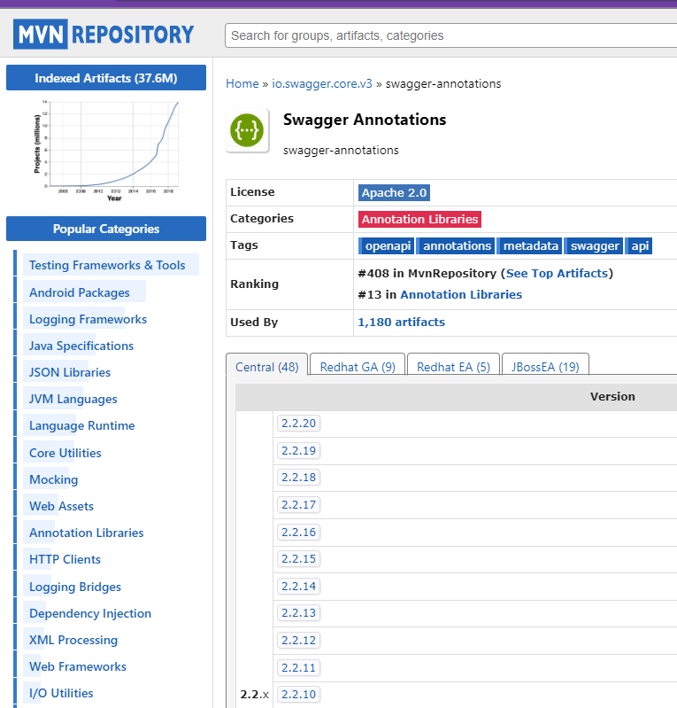Open Mocking category
This screenshot has width=677, height=708.
pyautogui.click(x=54, y=479)
